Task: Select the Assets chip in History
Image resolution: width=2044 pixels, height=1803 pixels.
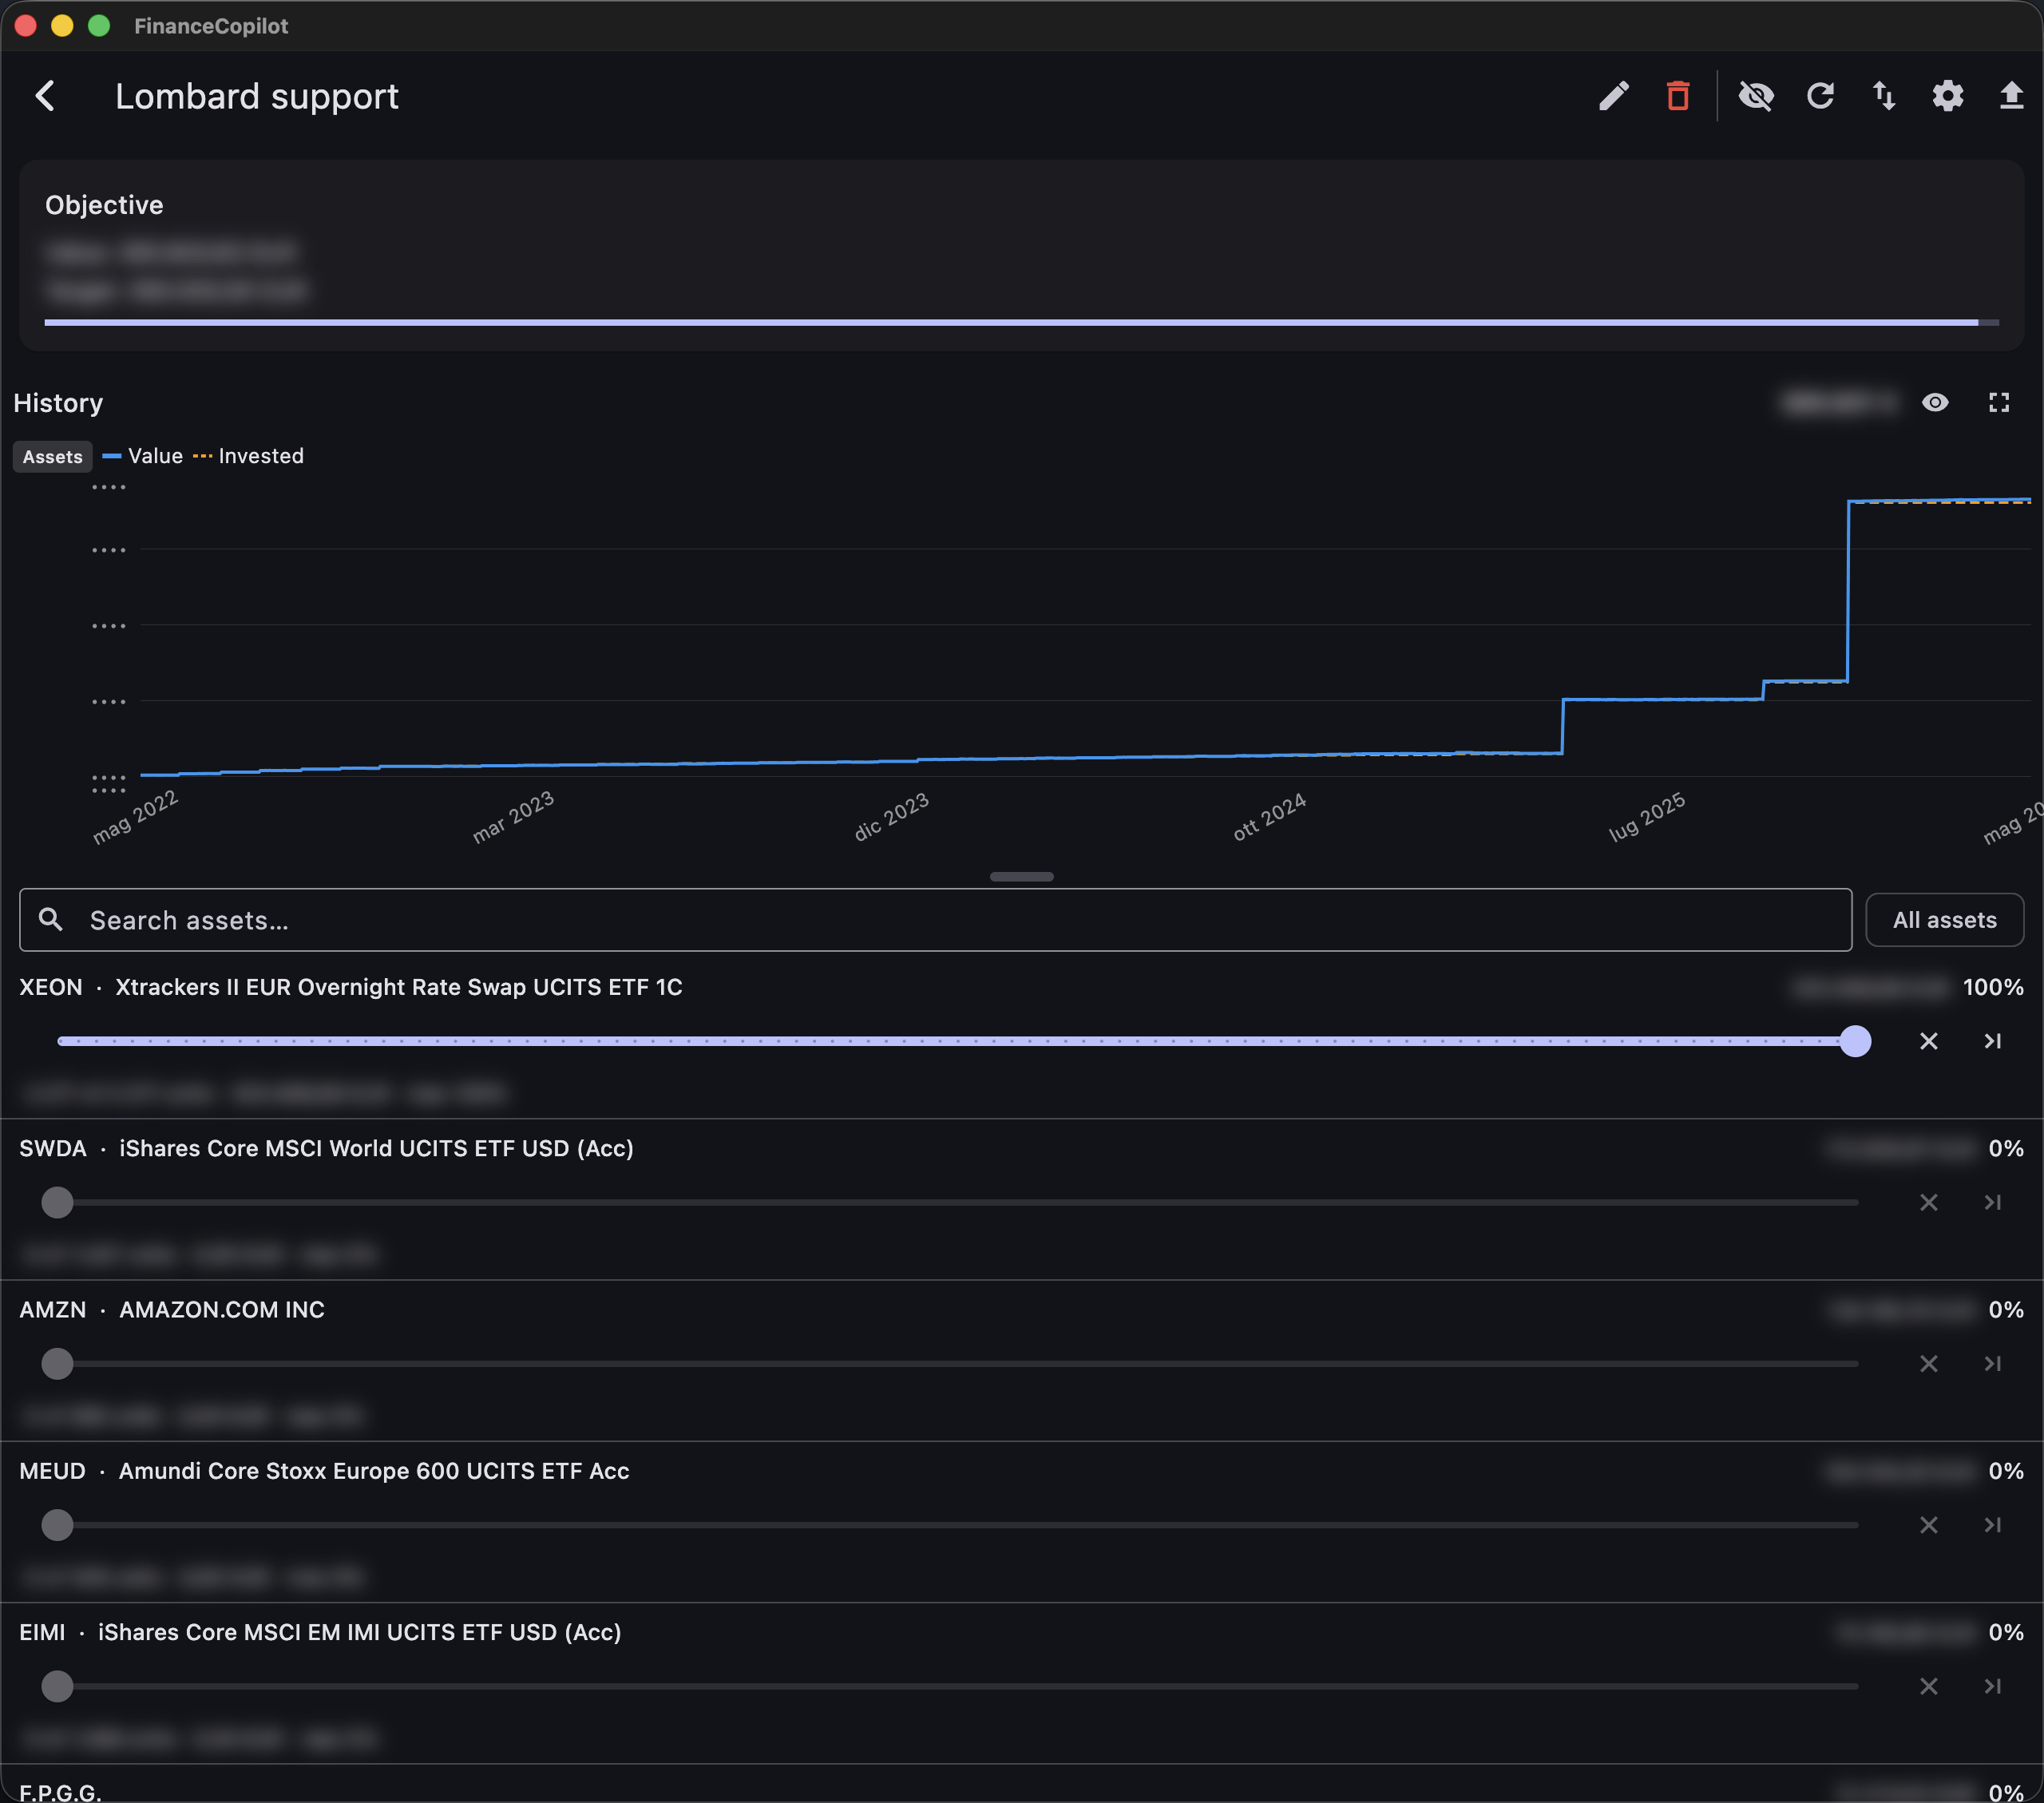Action: point(53,456)
